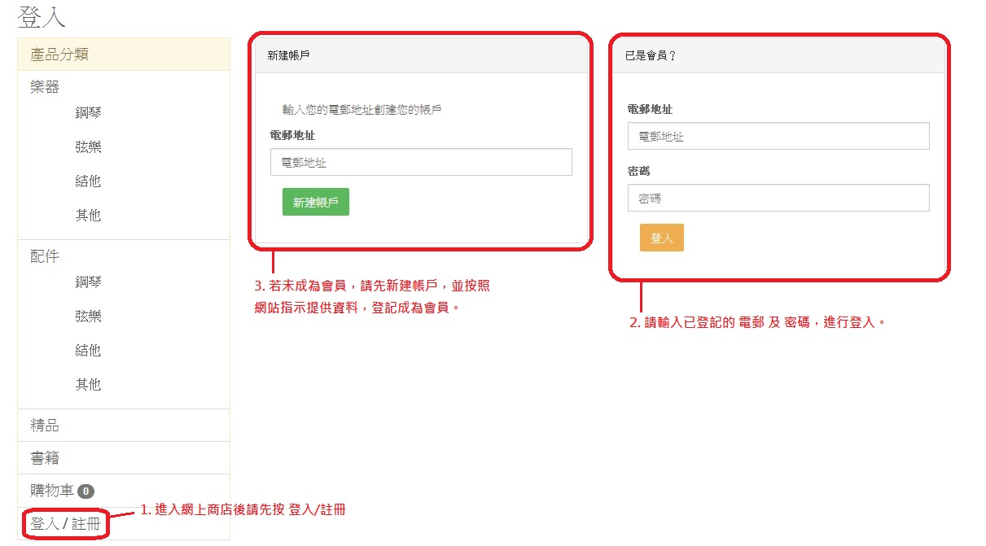Viewport: 986px width, 546px height.
Task: Click the 產品分類 sidebar header
Action: tap(59, 55)
